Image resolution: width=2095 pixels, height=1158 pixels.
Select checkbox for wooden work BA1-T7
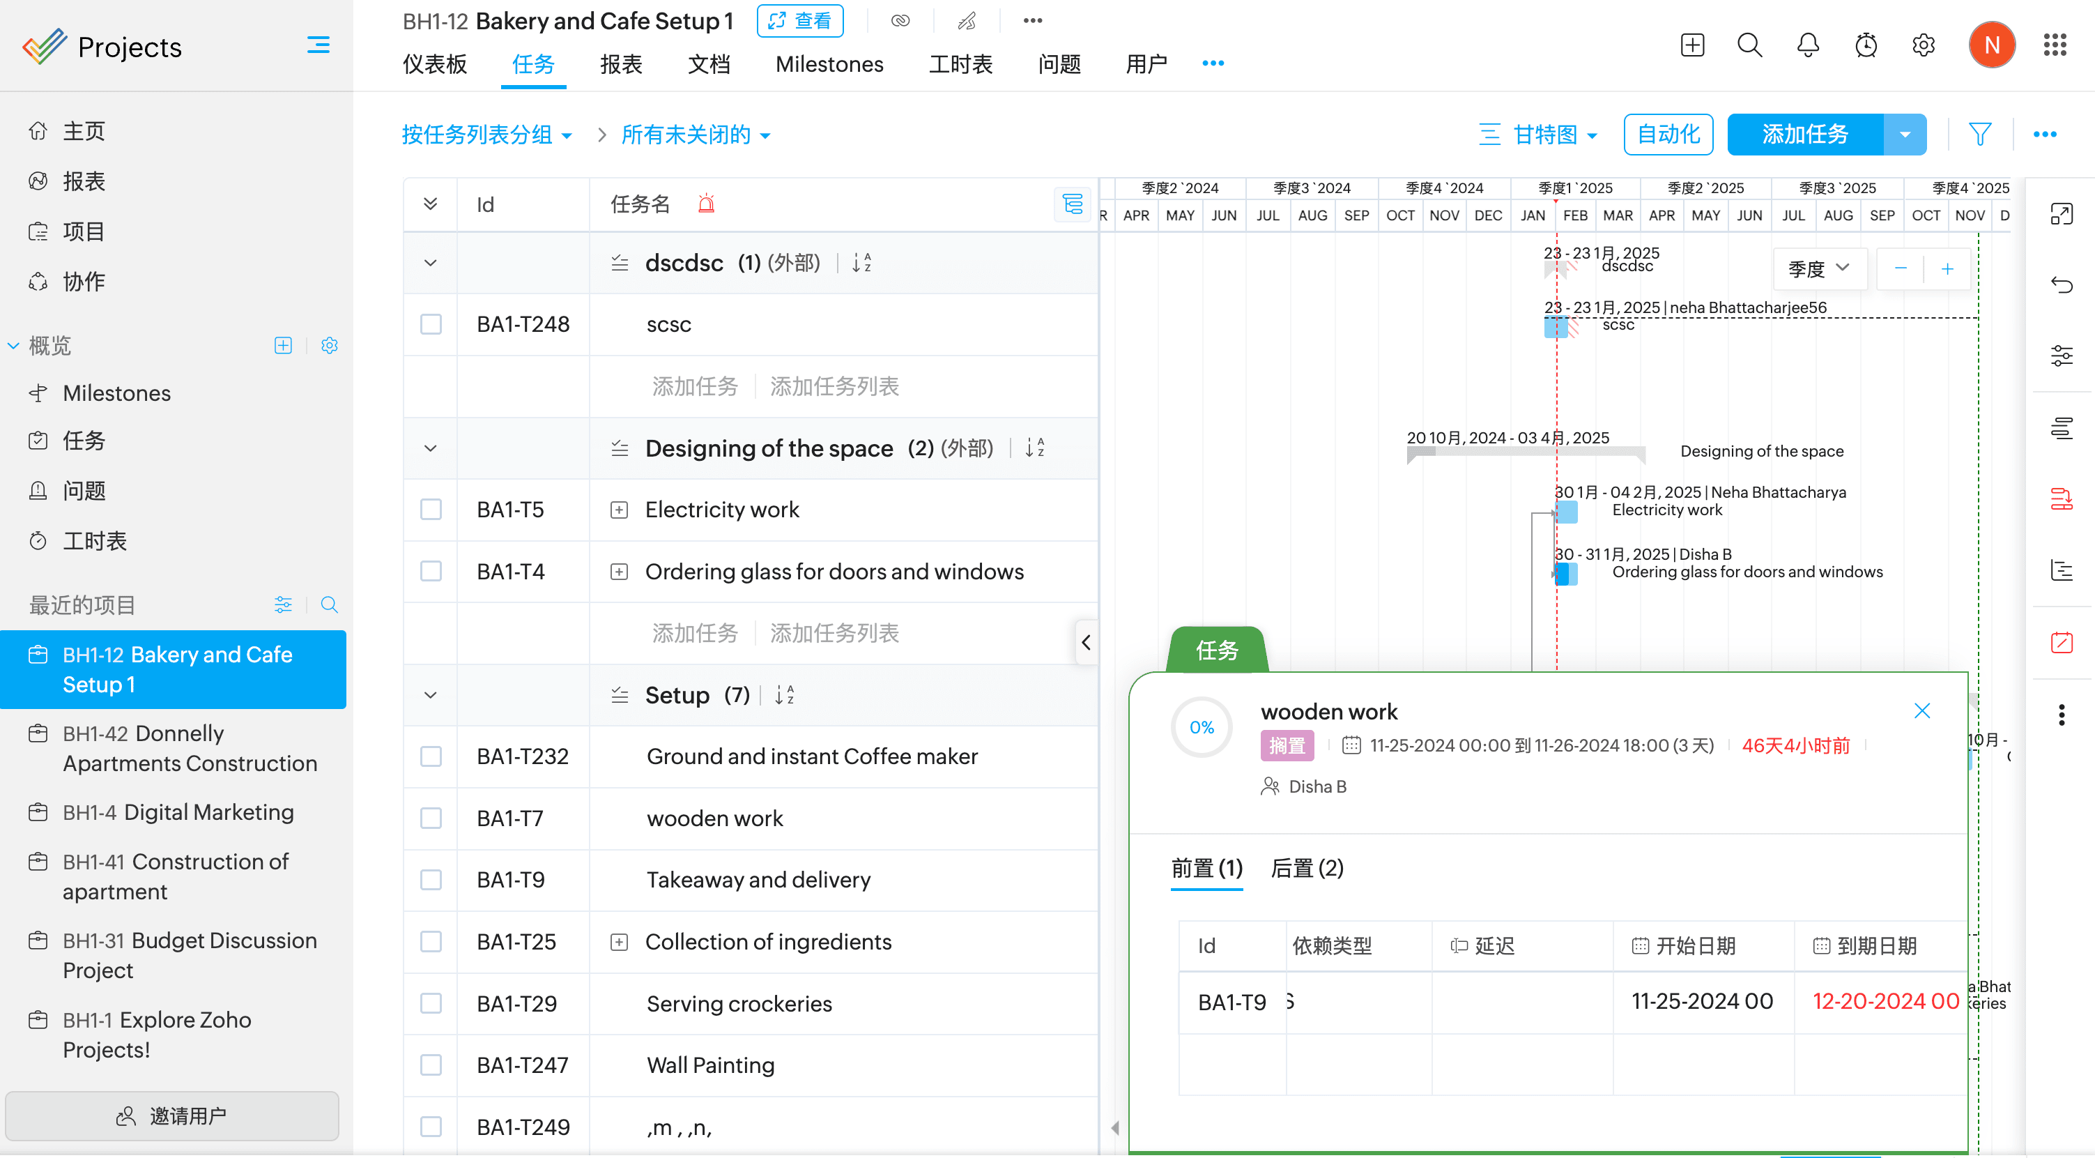click(431, 818)
